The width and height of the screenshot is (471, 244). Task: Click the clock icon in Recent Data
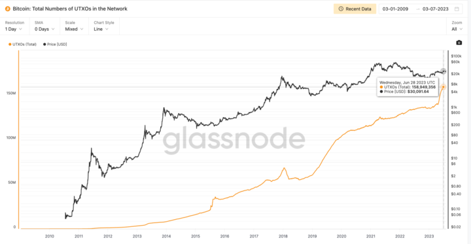point(341,9)
